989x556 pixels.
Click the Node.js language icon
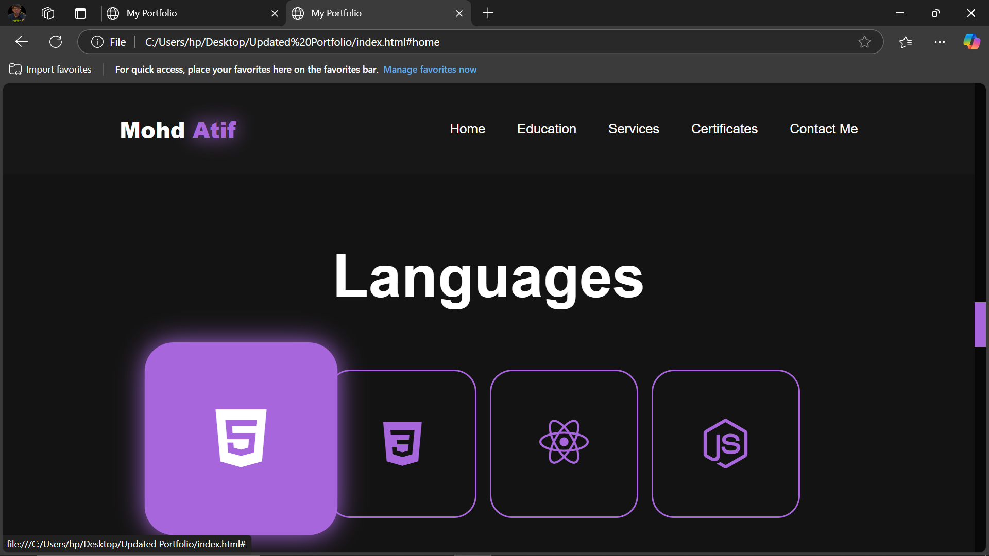(x=725, y=443)
